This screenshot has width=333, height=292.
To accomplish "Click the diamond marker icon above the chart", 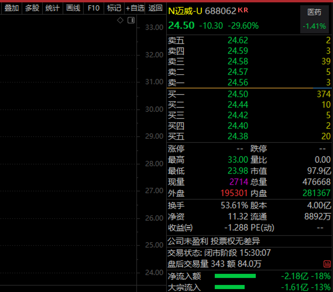I will (x=120, y=20).
